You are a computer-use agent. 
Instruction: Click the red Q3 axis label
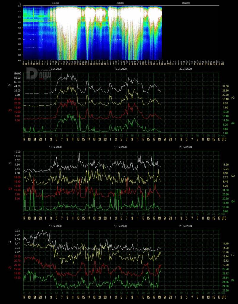coord(10,189)
